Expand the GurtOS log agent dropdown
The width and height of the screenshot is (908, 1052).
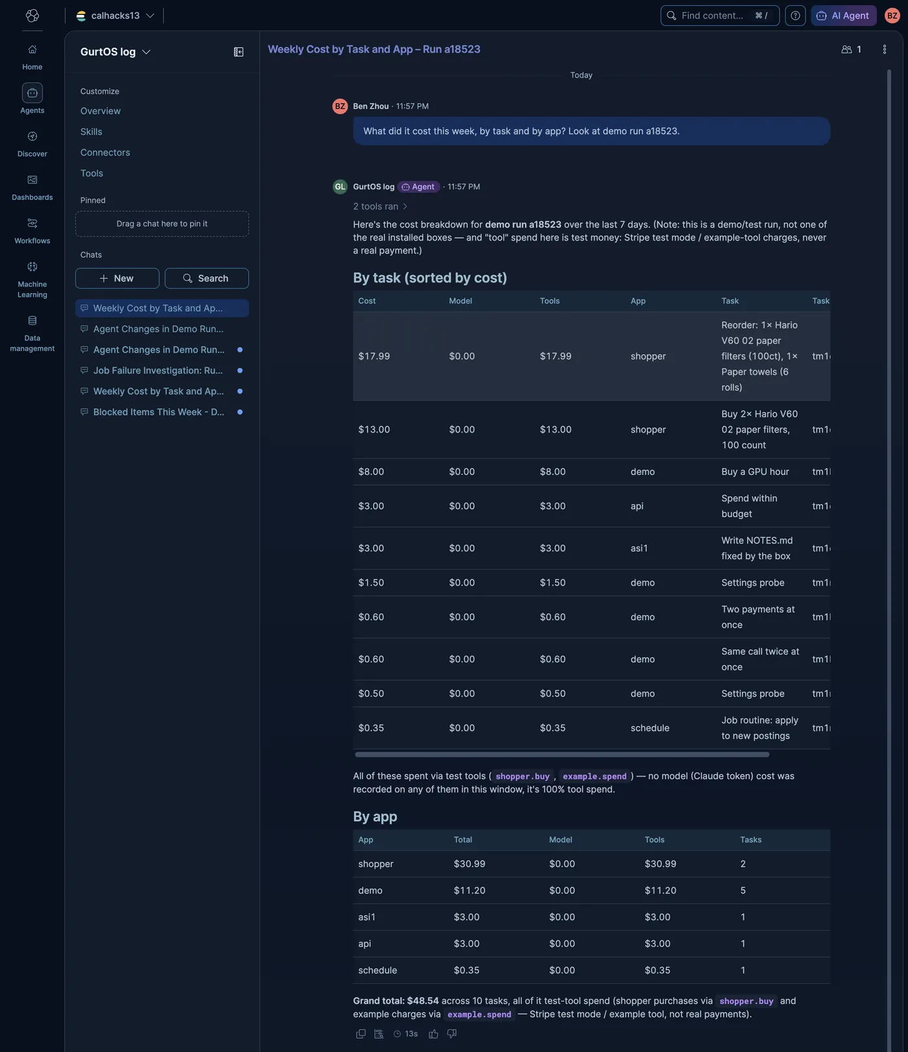tap(115, 52)
